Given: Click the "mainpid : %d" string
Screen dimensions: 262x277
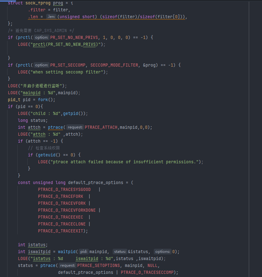Looking at the screenshot, I should (38, 93).
